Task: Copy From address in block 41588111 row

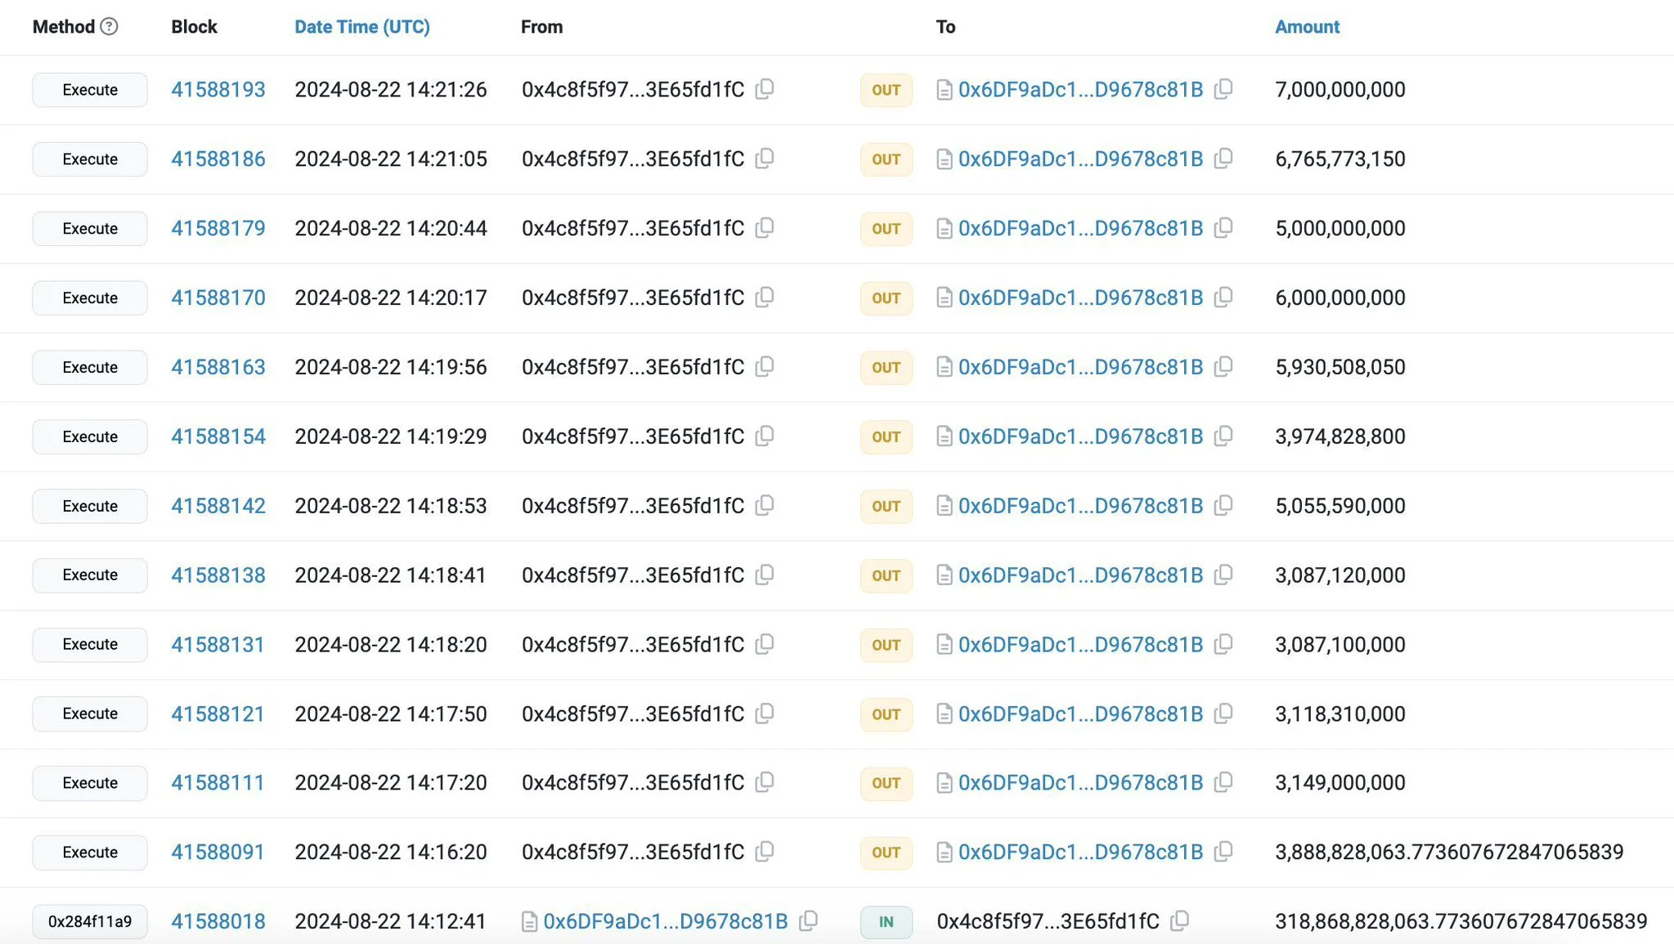Action: pos(765,782)
